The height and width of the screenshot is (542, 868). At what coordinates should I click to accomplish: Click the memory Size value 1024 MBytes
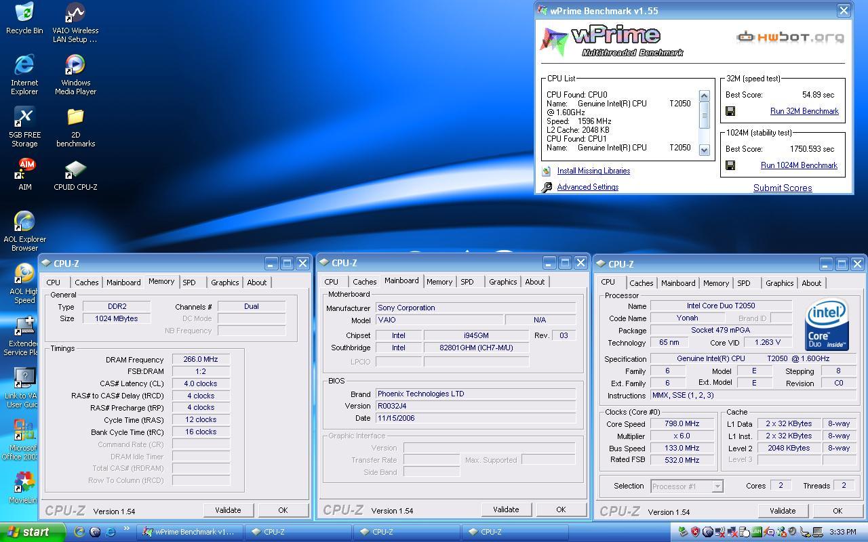pos(117,318)
